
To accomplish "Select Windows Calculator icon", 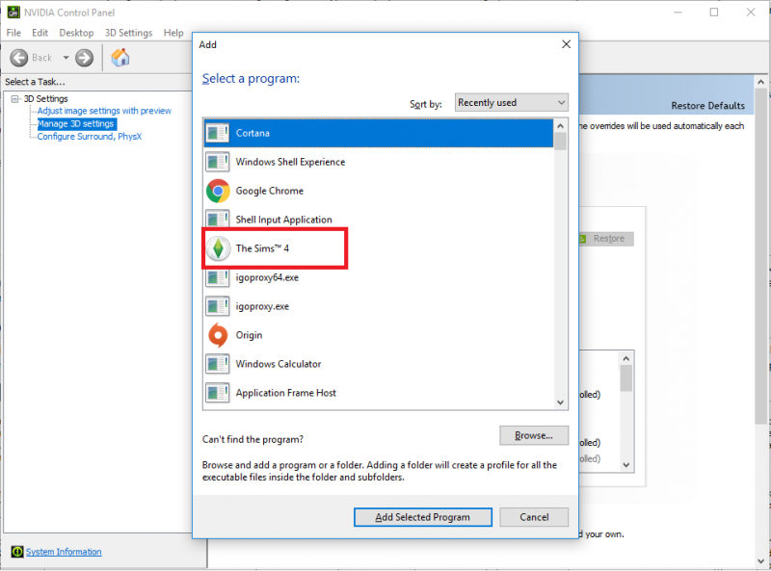I will tap(219, 364).
